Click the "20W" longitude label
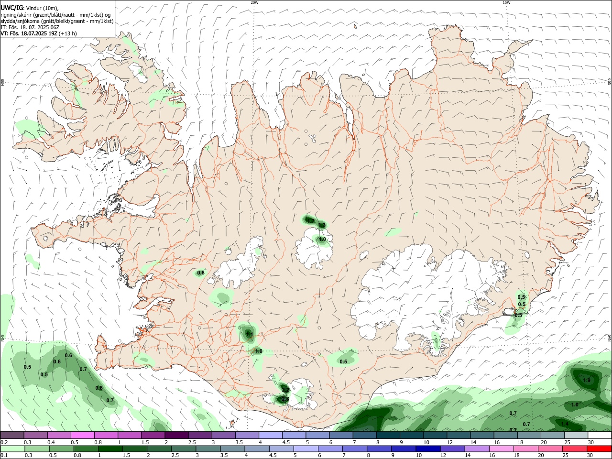This screenshot has height=459, width=612. point(254,2)
